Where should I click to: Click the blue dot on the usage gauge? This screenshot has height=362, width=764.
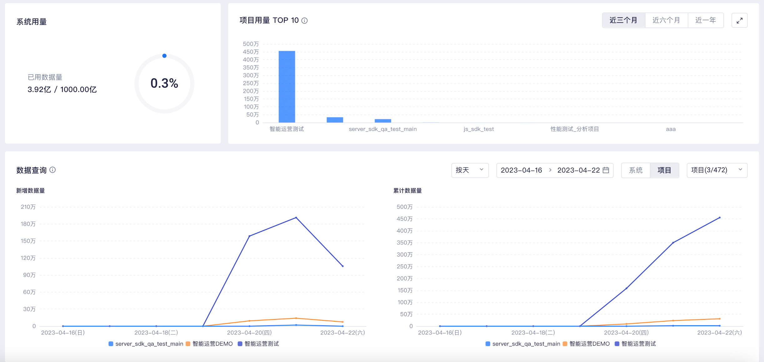point(164,56)
